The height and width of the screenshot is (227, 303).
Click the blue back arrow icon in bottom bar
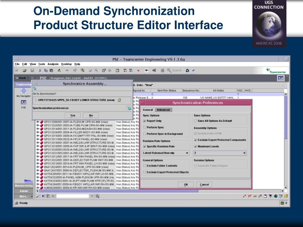pos(43,196)
